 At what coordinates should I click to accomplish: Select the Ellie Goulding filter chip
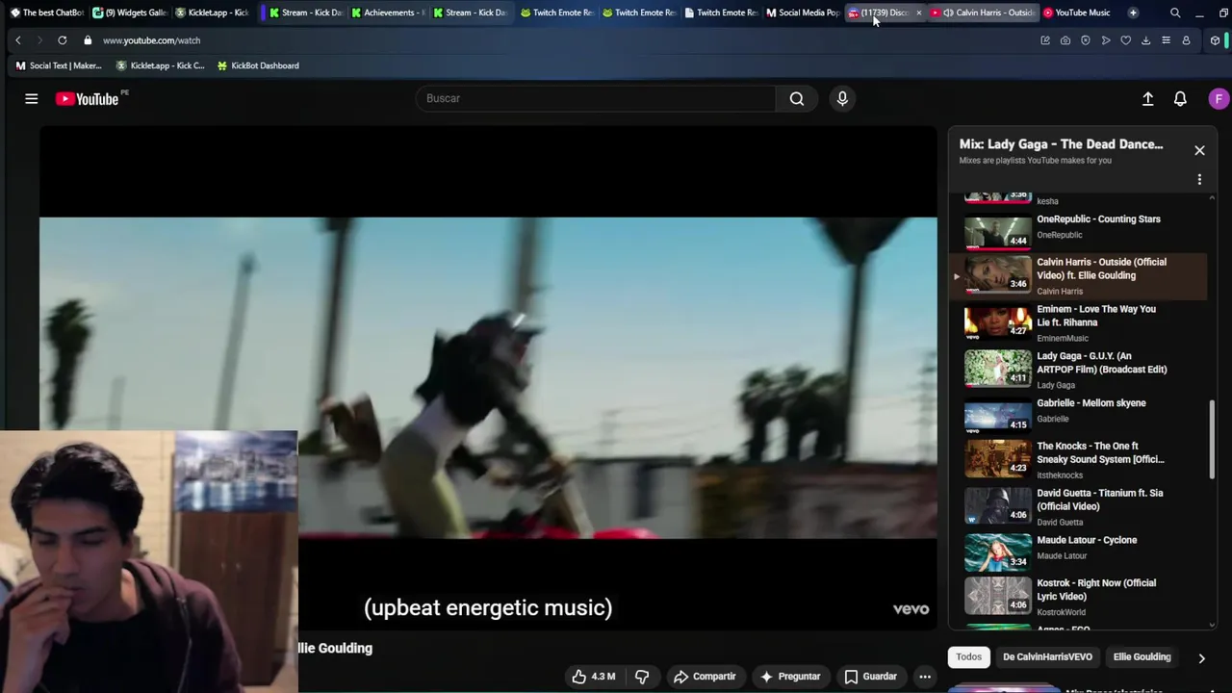pos(1142,657)
